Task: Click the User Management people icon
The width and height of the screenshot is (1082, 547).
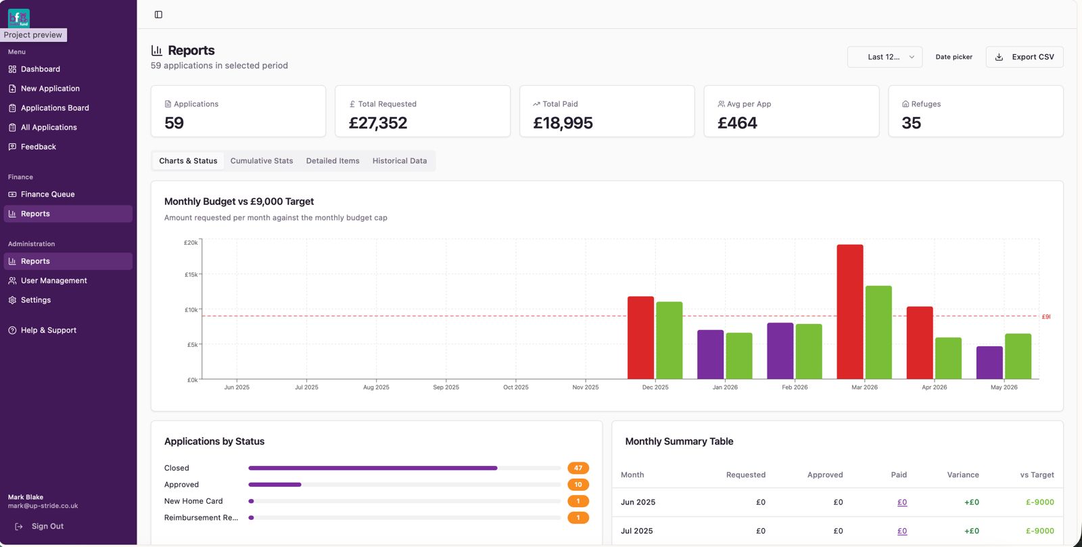Action: [x=12, y=281]
